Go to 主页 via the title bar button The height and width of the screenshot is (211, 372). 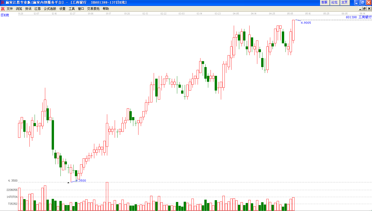point(345,3)
